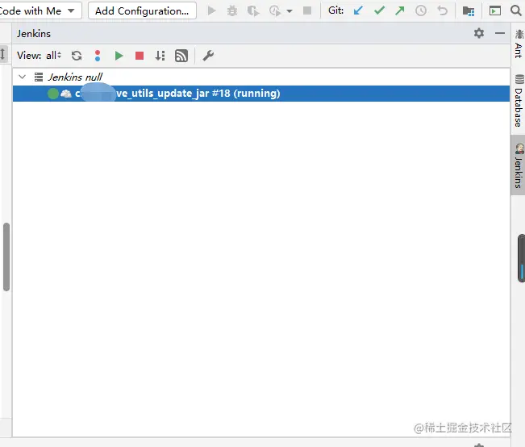Click the run anything window icon
The image size is (525, 447).
495,10
